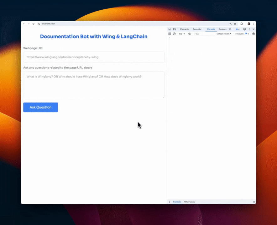277x225 pixels.
Task: Clear the console
Action: 174,34
